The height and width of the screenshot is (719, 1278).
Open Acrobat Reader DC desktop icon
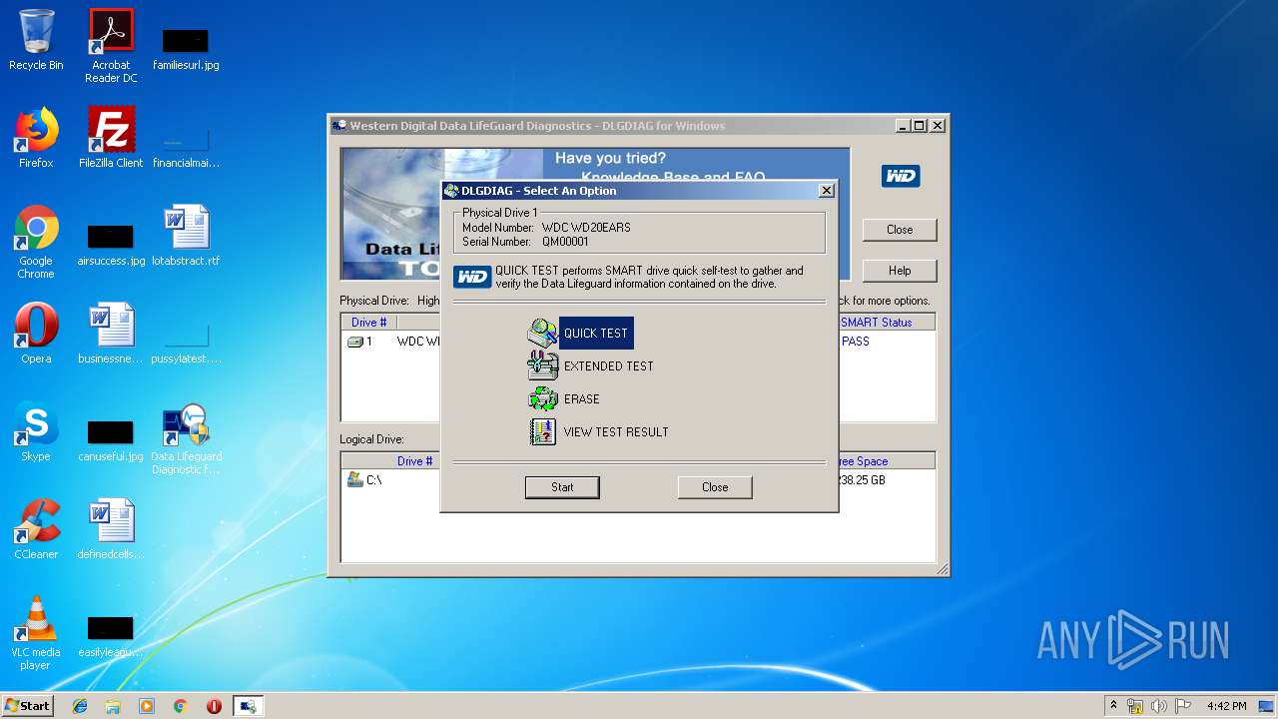tap(111, 45)
